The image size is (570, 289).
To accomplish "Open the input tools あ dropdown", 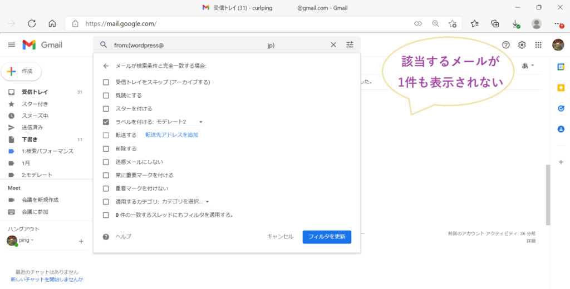I will click(x=528, y=66).
